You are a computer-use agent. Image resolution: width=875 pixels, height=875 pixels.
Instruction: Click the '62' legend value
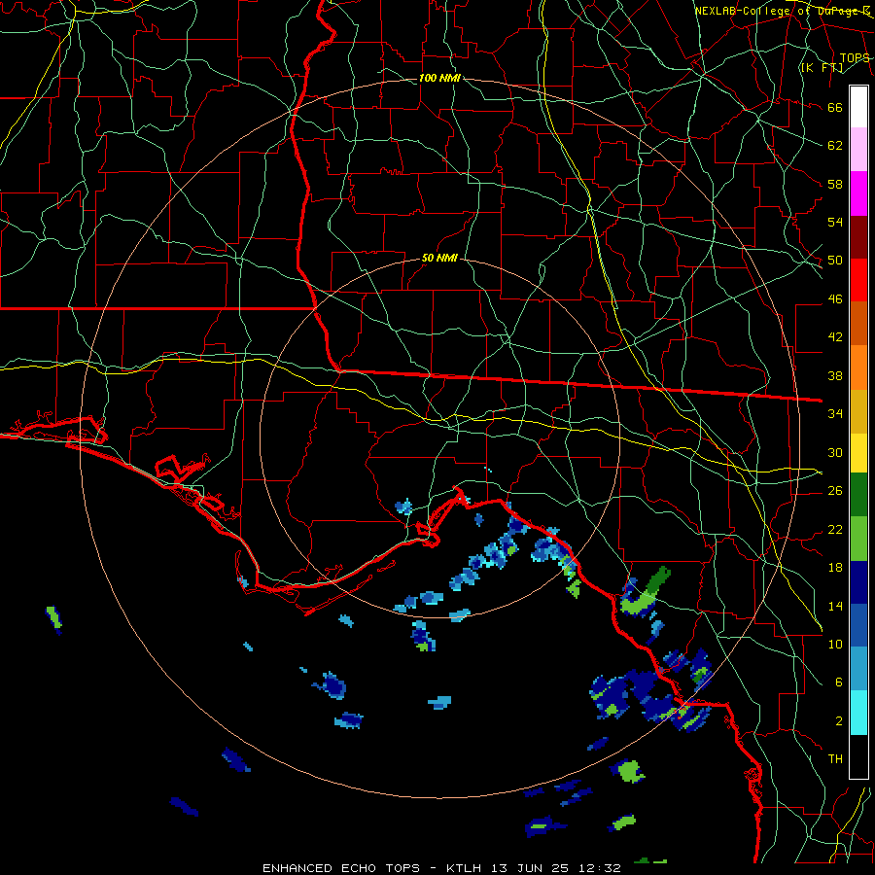tap(835, 146)
